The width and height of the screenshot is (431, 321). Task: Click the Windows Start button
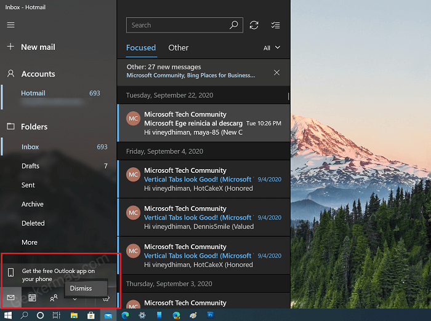click(x=8, y=315)
